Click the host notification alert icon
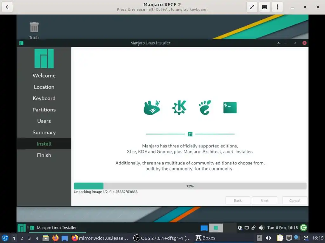This screenshot has height=243, width=325. click(297, 238)
